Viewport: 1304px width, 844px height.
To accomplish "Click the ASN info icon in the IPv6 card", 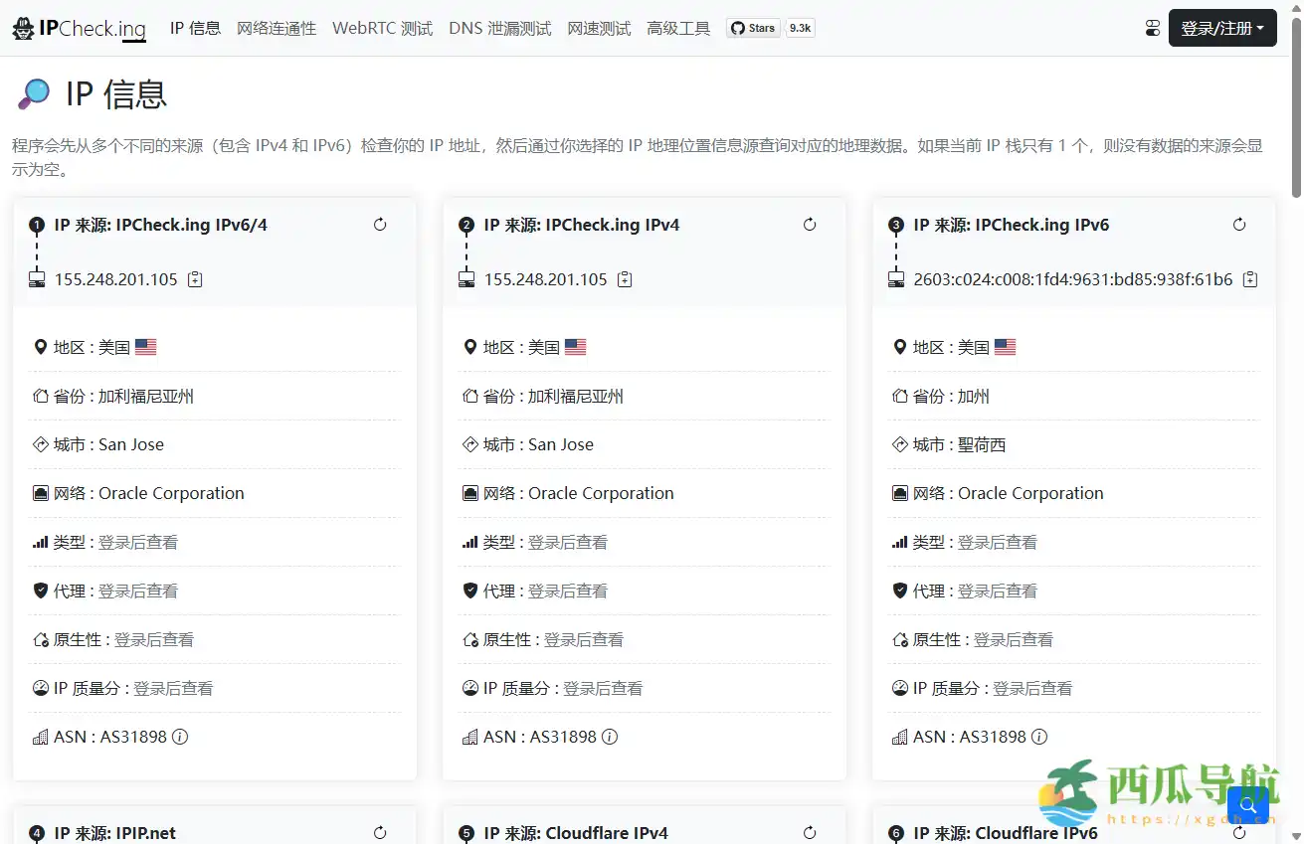I will 1041,737.
